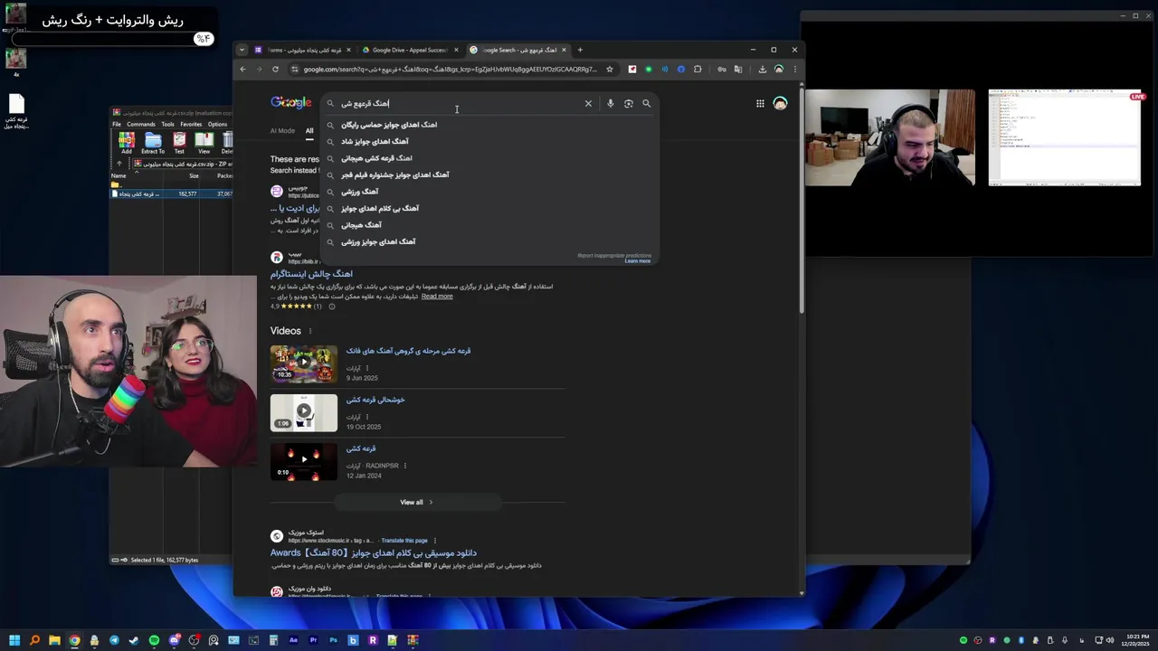Open Awards 80 آهنگ stockmusic result link
The image size is (1158, 651).
pyautogui.click(x=374, y=552)
